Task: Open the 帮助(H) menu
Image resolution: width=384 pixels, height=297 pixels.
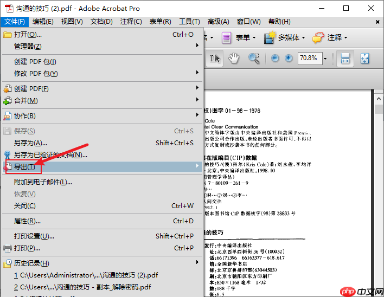Action: coord(279,22)
